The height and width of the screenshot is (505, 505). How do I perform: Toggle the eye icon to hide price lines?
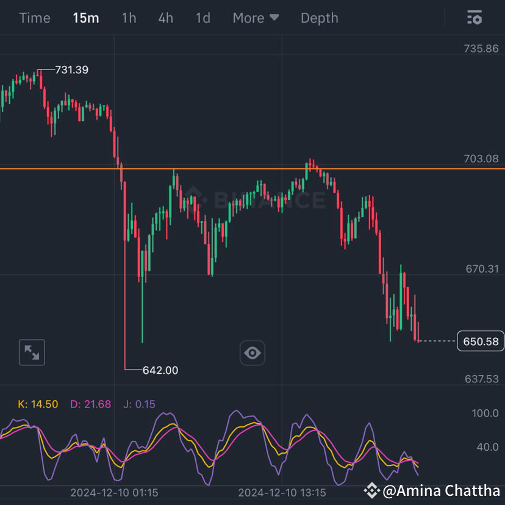coord(253,353)
